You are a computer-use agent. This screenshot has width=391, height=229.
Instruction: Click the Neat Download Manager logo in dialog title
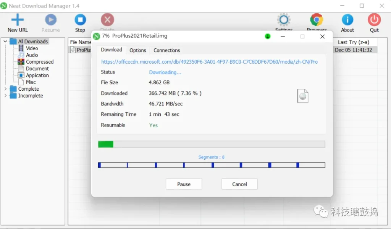coord(96,36)
